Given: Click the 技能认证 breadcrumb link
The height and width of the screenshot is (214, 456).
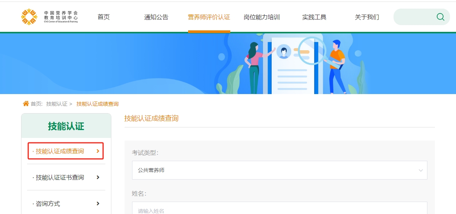Looking at the screenshot, I should pyautogui.click(x=57, y=104).
